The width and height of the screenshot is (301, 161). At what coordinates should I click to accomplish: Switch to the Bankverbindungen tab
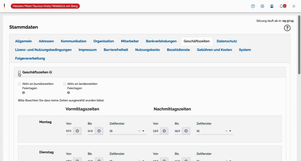click(x=161, y=41)
